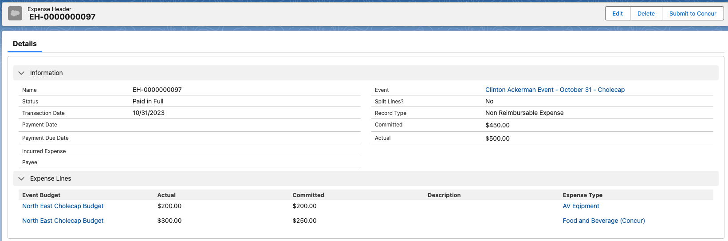Image resolution: width=728 pixels, height=241 pixels.
Task: Click the Edit button
Action: pyautogui.click(x=617, y=13)
